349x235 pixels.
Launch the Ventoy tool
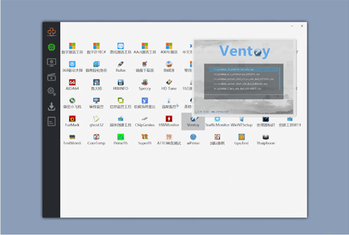pos(194,120)
